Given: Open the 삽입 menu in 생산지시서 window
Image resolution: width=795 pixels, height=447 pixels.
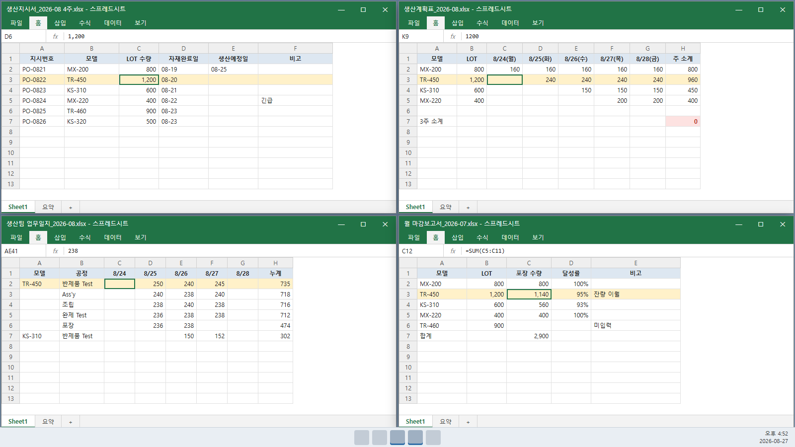Looking at the screenshot, I should (60, 23).
